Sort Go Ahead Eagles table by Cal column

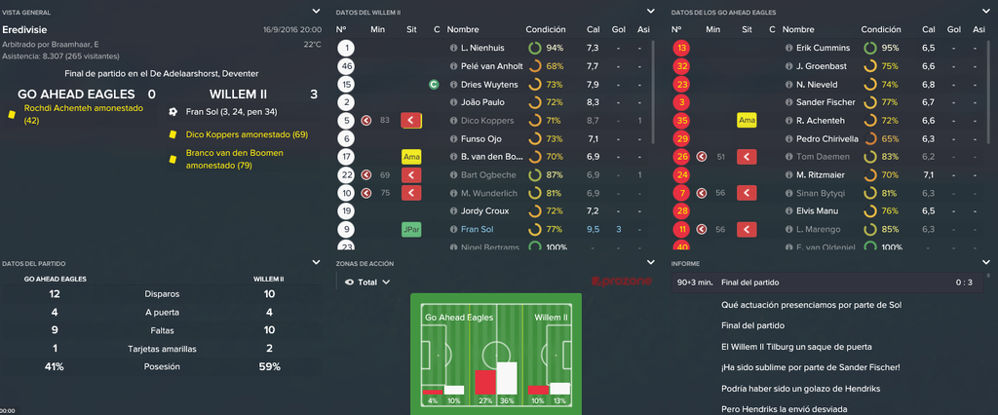[x=929, y=29]
